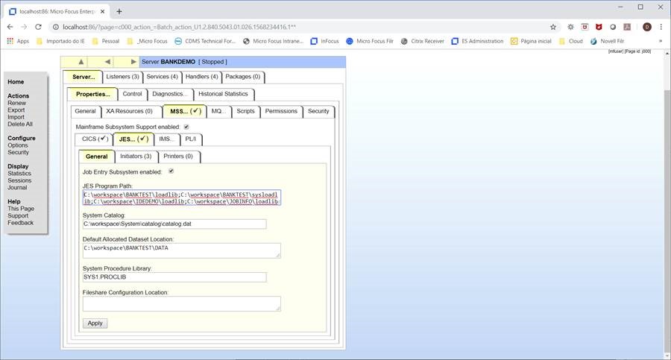
Task: Close the Micro Focus Enterprise tab
Action: (x=103, y=12)
